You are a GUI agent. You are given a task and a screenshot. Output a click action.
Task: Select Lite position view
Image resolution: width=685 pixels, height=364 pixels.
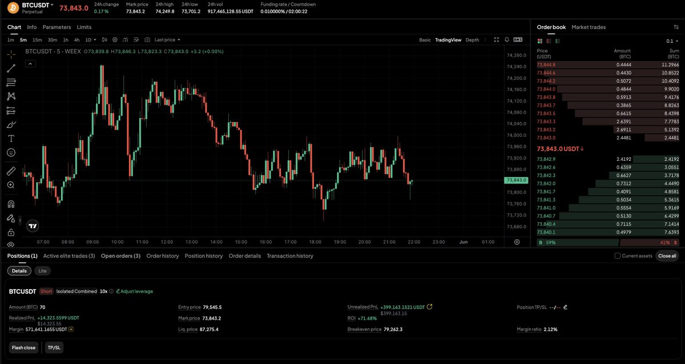[x=42, y=271]
